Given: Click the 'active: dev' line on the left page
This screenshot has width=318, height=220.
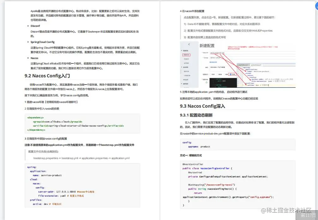Looking at the screenshot, I should 47,204.
